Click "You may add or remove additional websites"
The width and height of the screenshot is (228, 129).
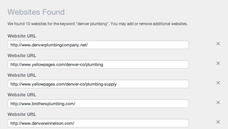click(x=149, y=24)
